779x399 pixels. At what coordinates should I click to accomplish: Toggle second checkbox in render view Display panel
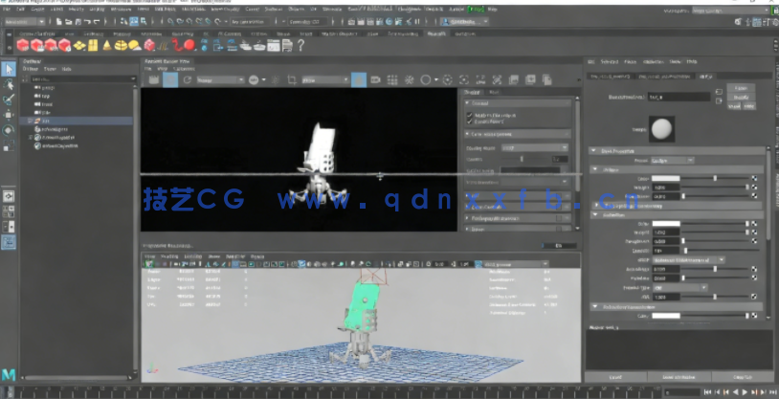(469, 122)
